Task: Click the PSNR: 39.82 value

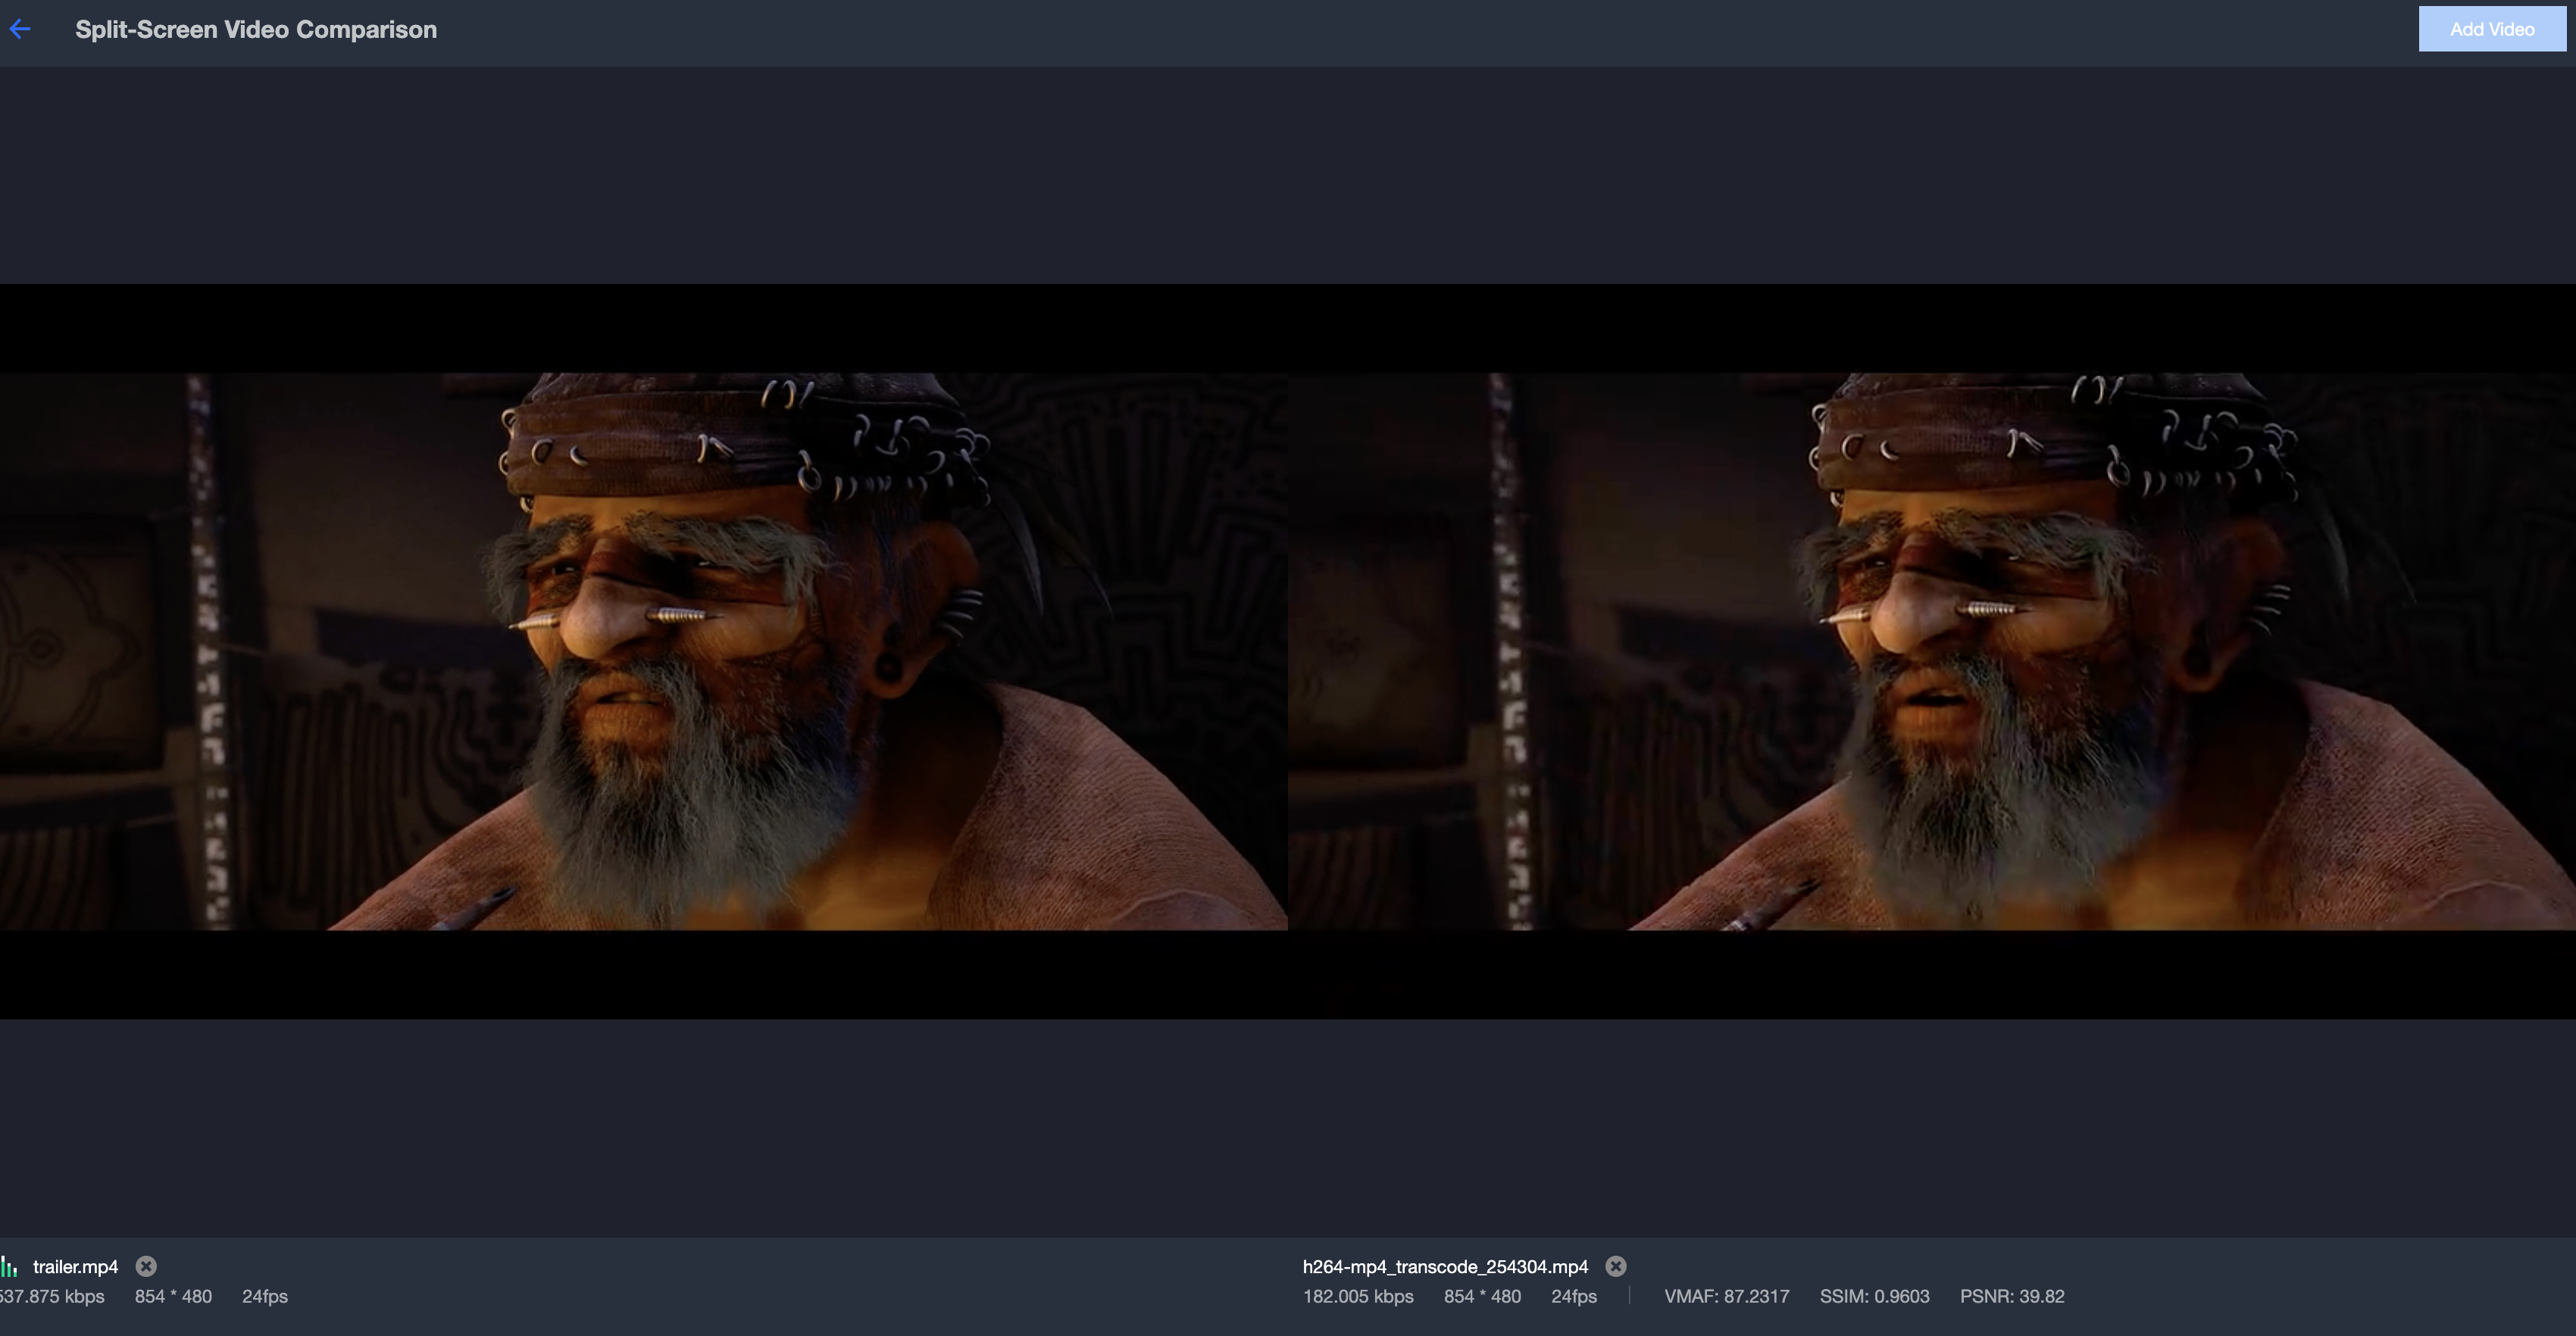Action: click(2011, 1297)
